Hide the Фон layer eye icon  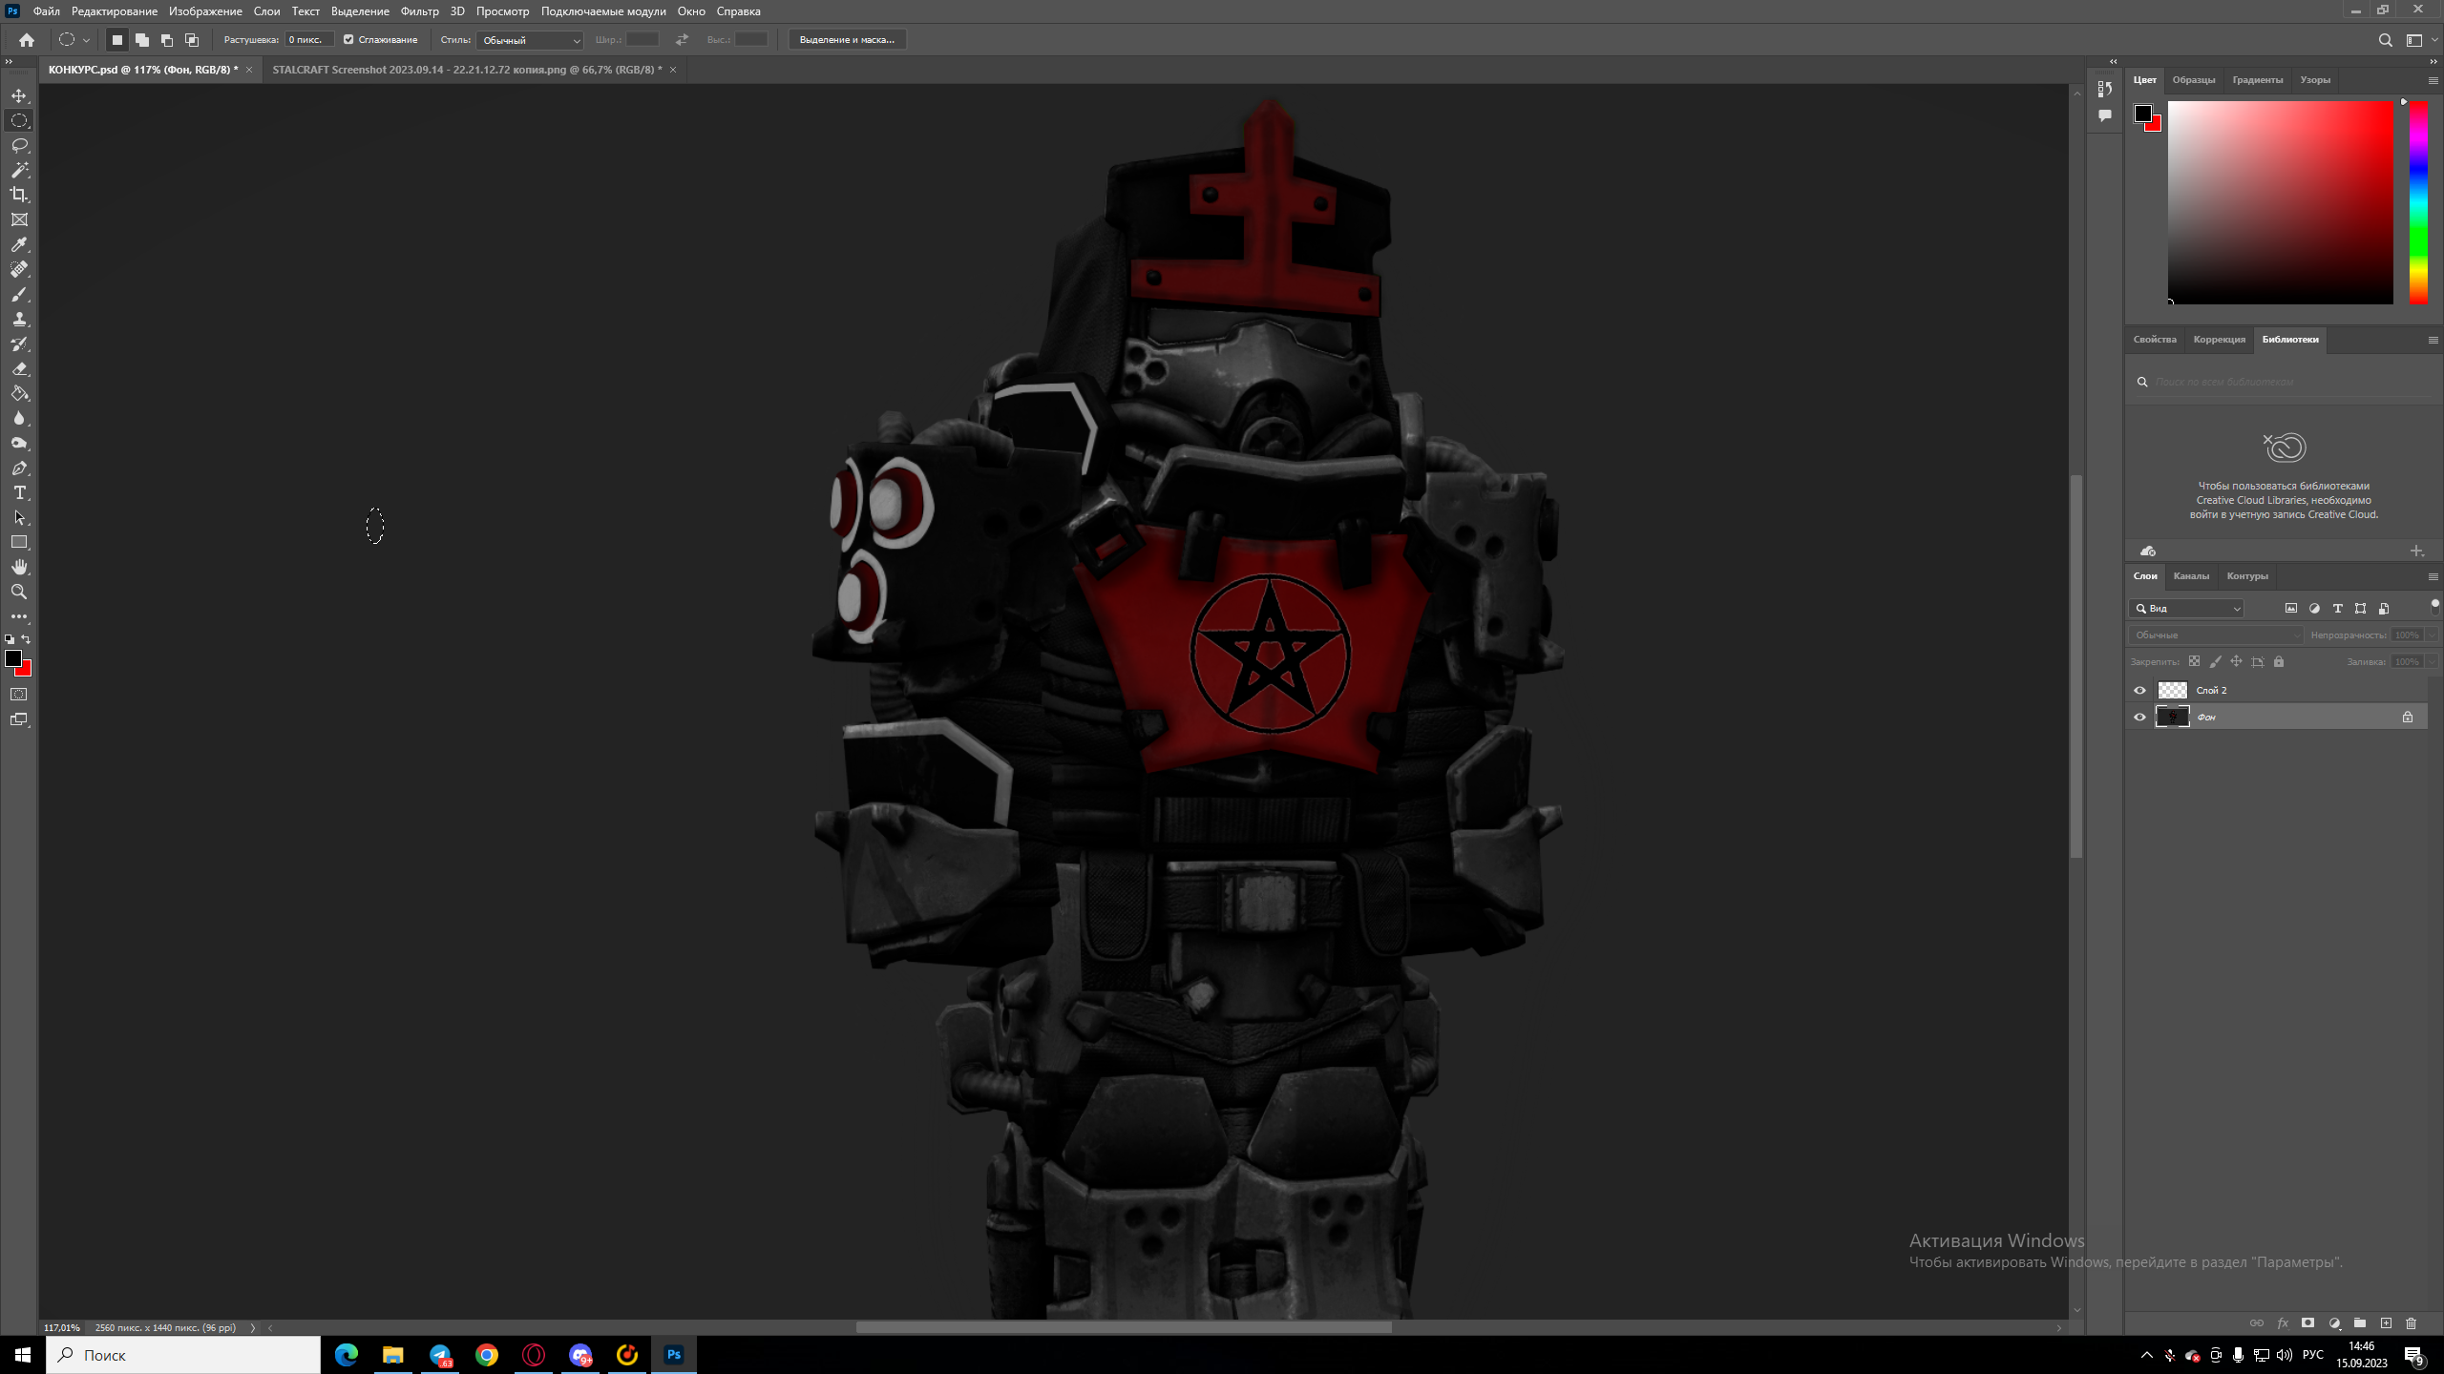[x=2139, y=717]
